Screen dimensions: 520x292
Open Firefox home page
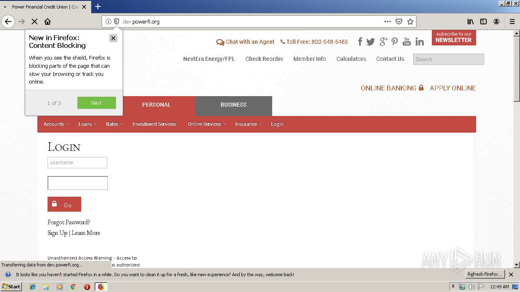48,21
